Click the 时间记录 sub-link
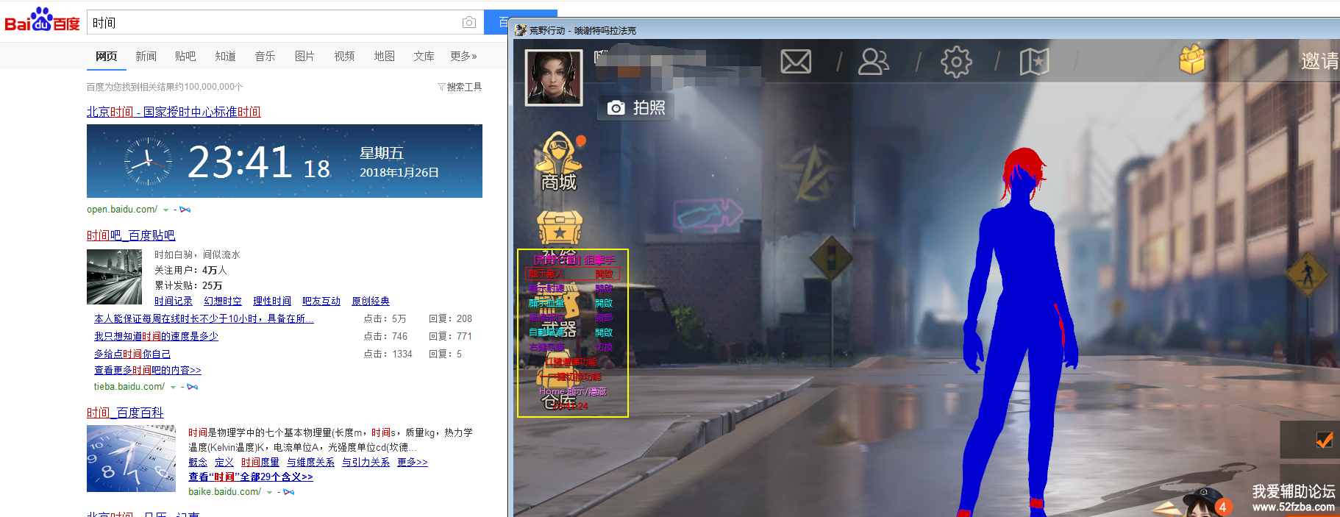The height and width of the screenshot is (517, 1340). click(174, 302)
